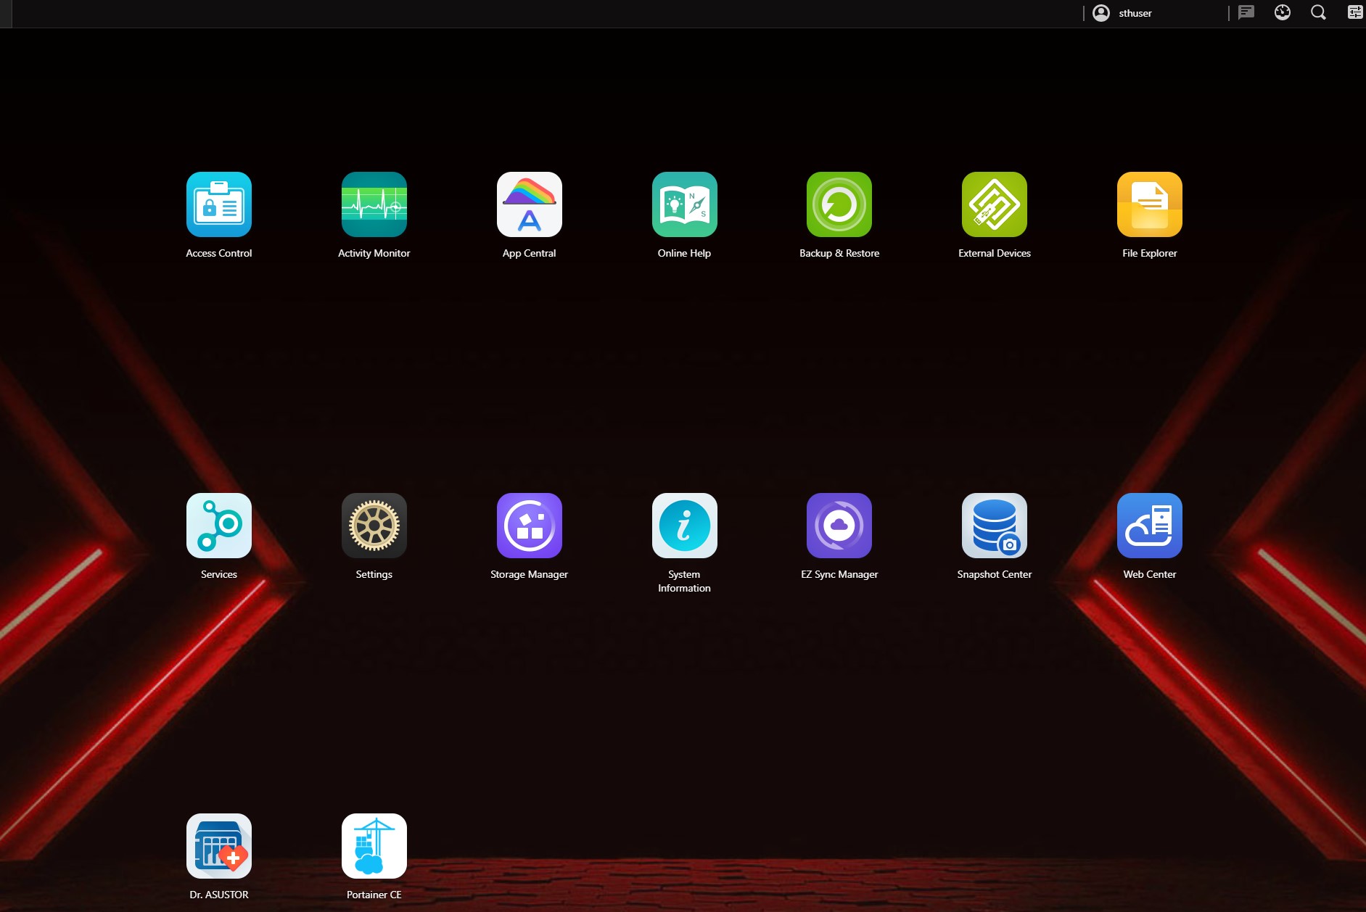The height and width of the screenshot is (912, 1366).
Task: Open the Services app
Action: point(219,526)
